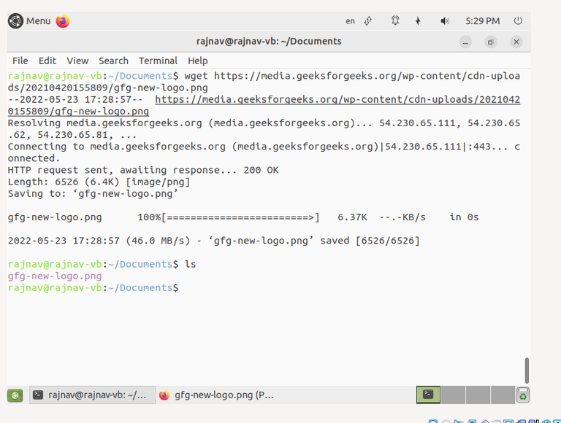Show notifications from the bell icon
Screen dimensions: 561x423
click(x=395, y=20)
